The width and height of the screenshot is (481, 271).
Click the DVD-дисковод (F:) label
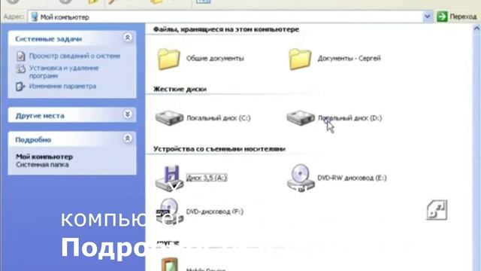pos(215,212)
